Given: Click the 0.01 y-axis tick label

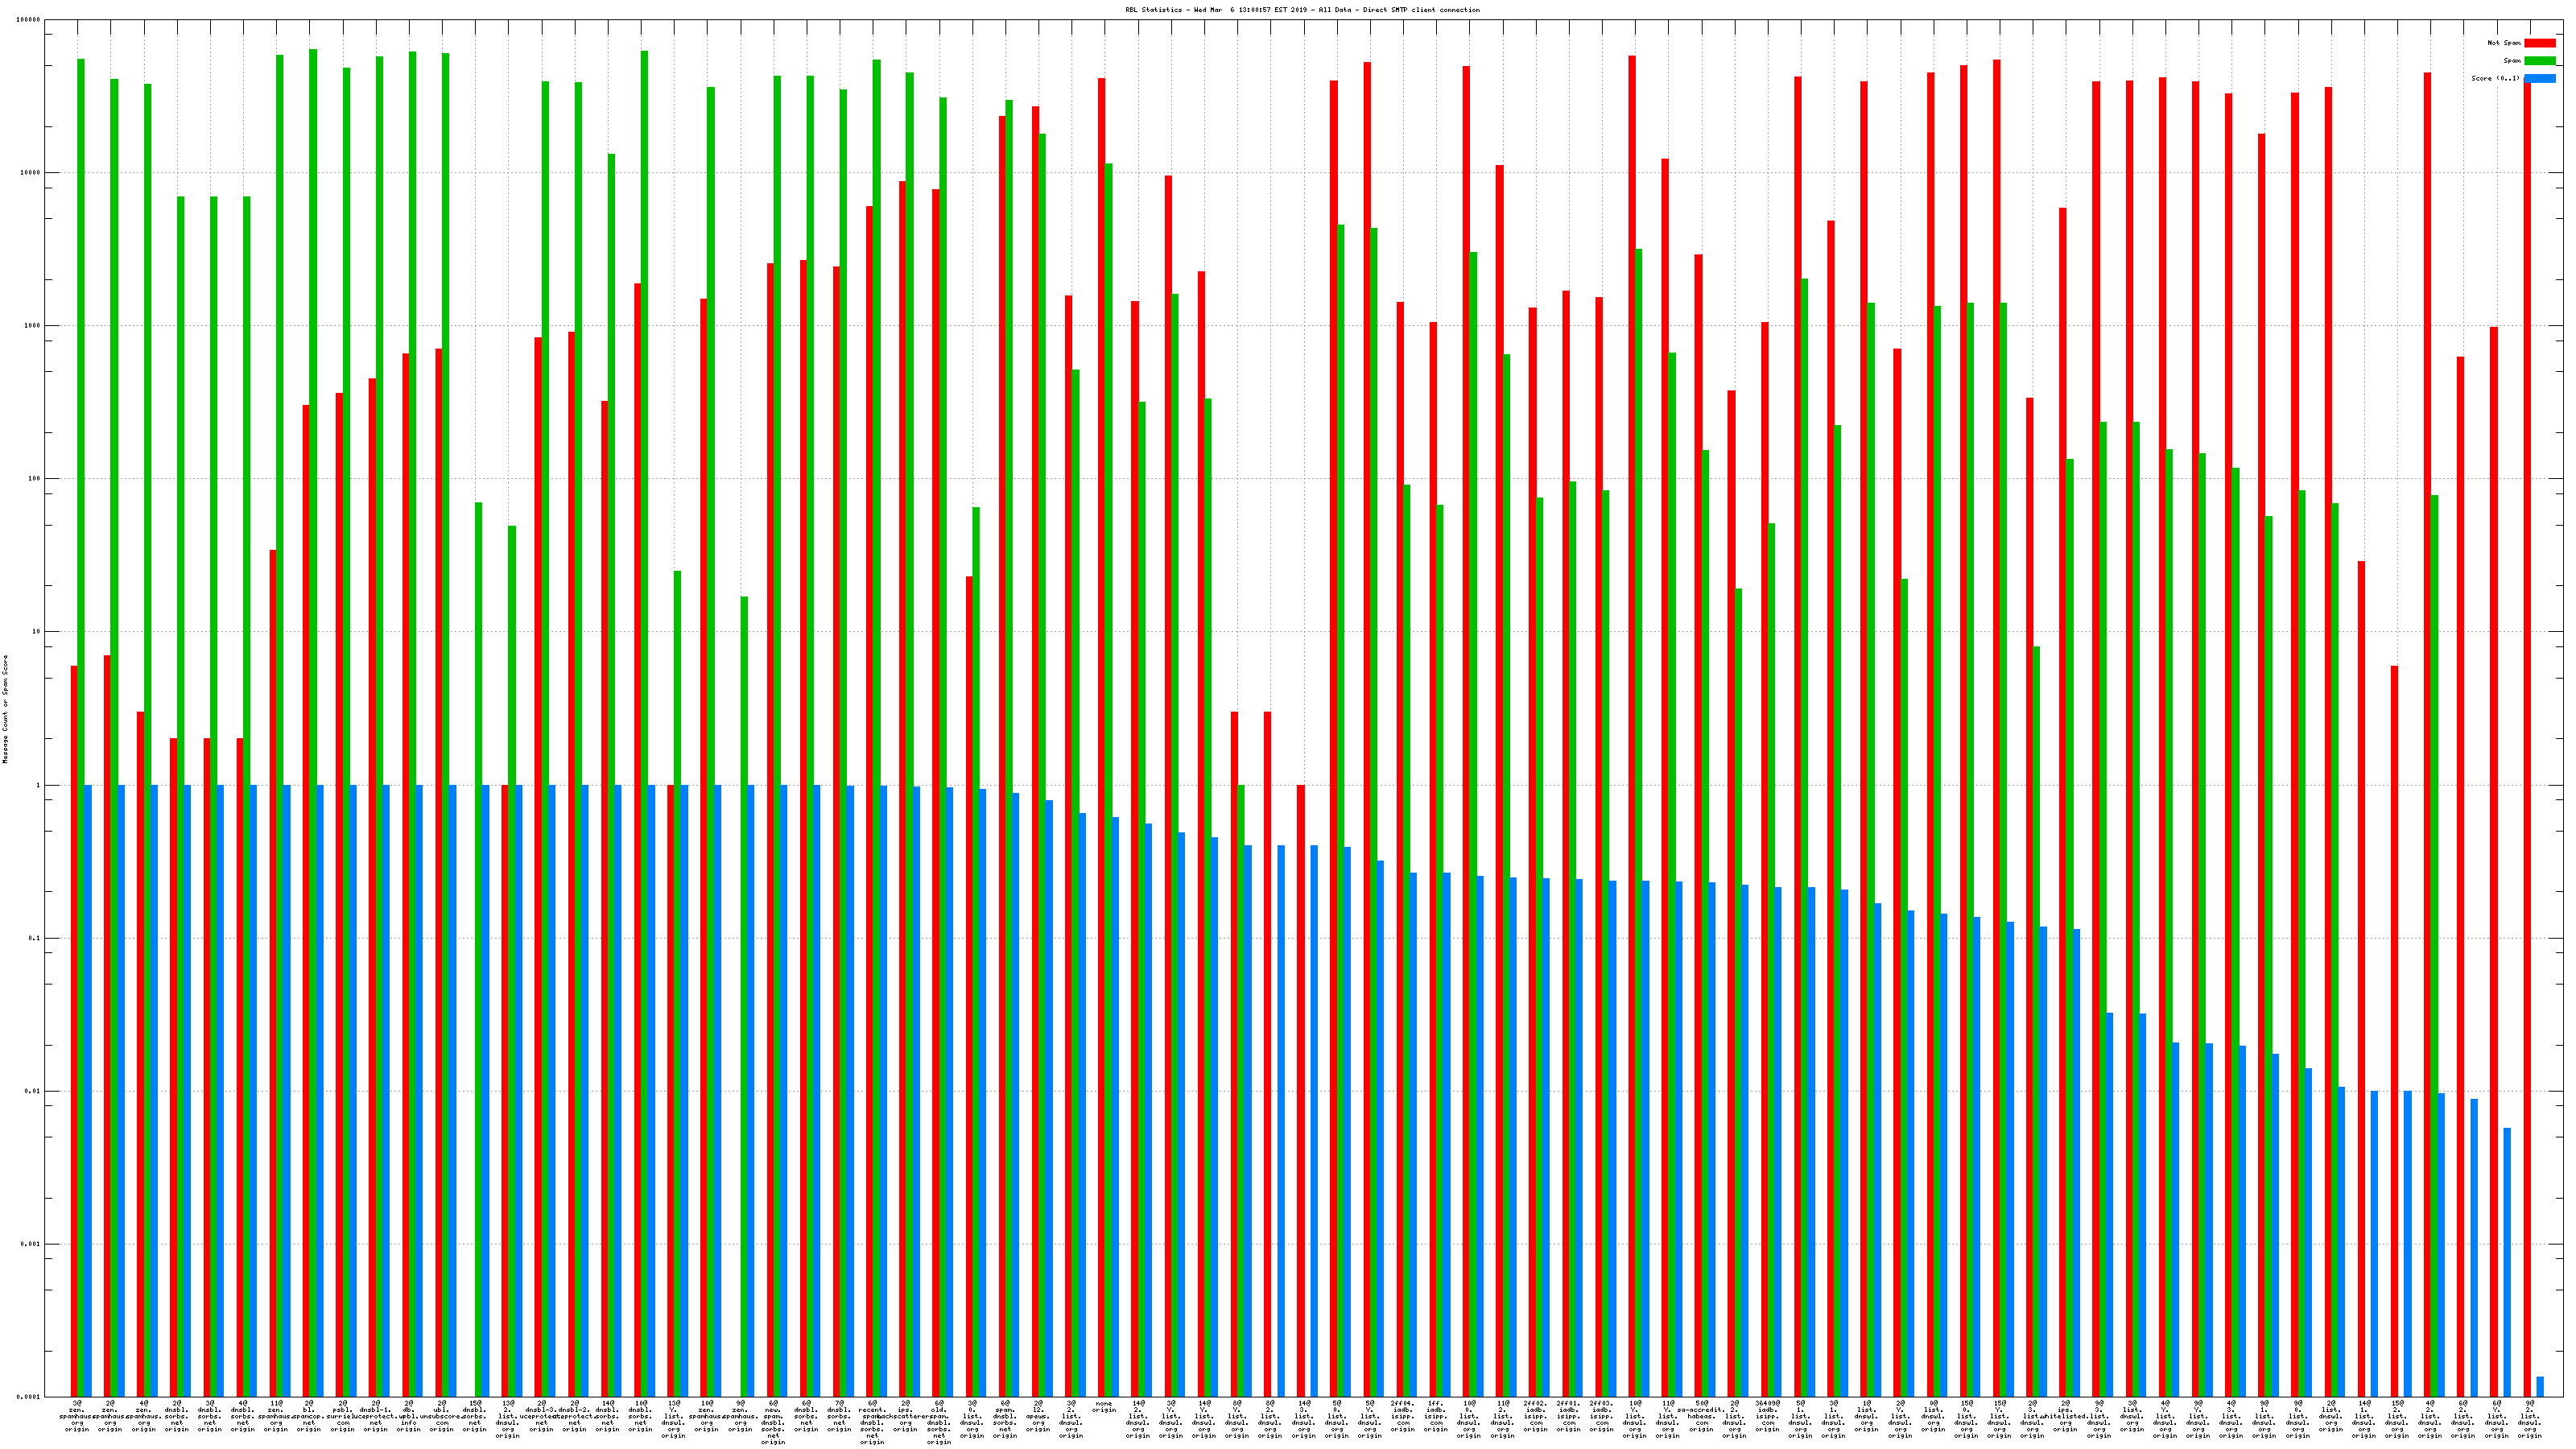Looking at the screenshot, I should (33, 1091).
